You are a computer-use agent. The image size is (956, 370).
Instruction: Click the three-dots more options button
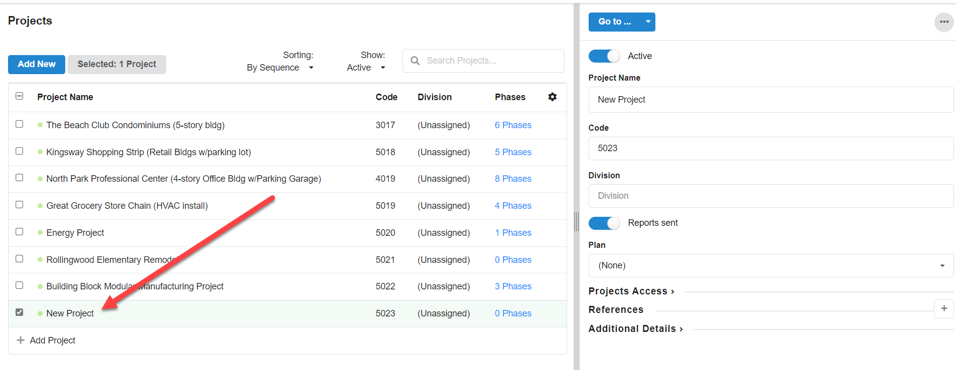pos(944,22)
